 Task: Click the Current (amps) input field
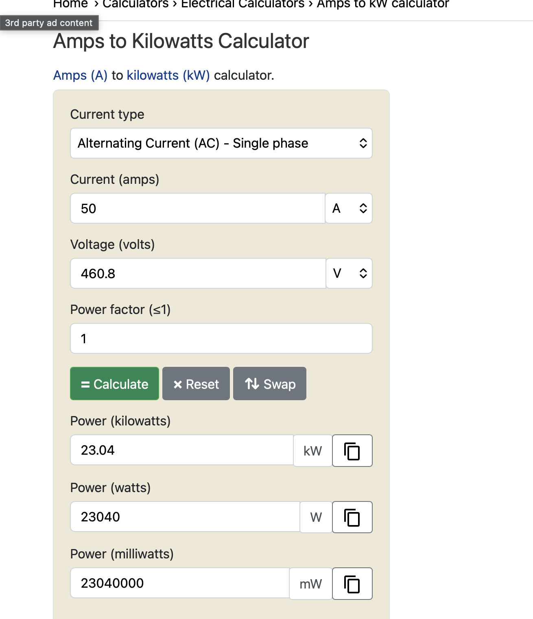tap(197, 208)
